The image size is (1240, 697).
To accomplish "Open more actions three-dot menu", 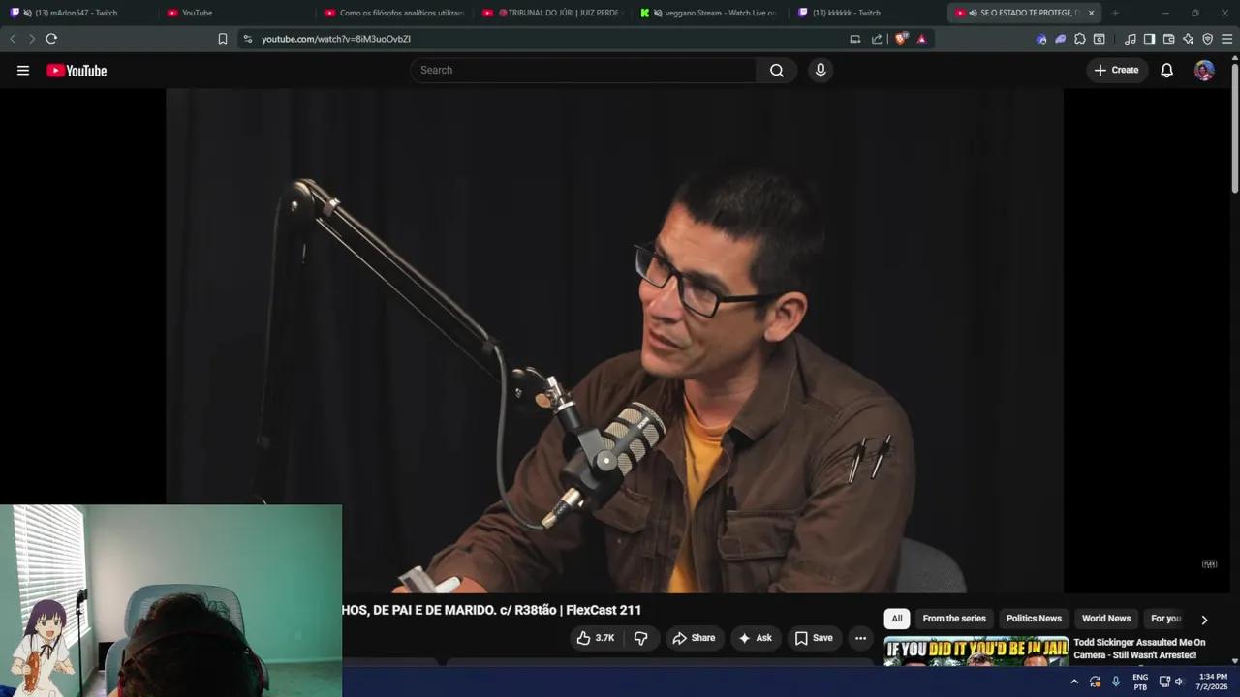I will pyautogui.click(x=860, y=638).
